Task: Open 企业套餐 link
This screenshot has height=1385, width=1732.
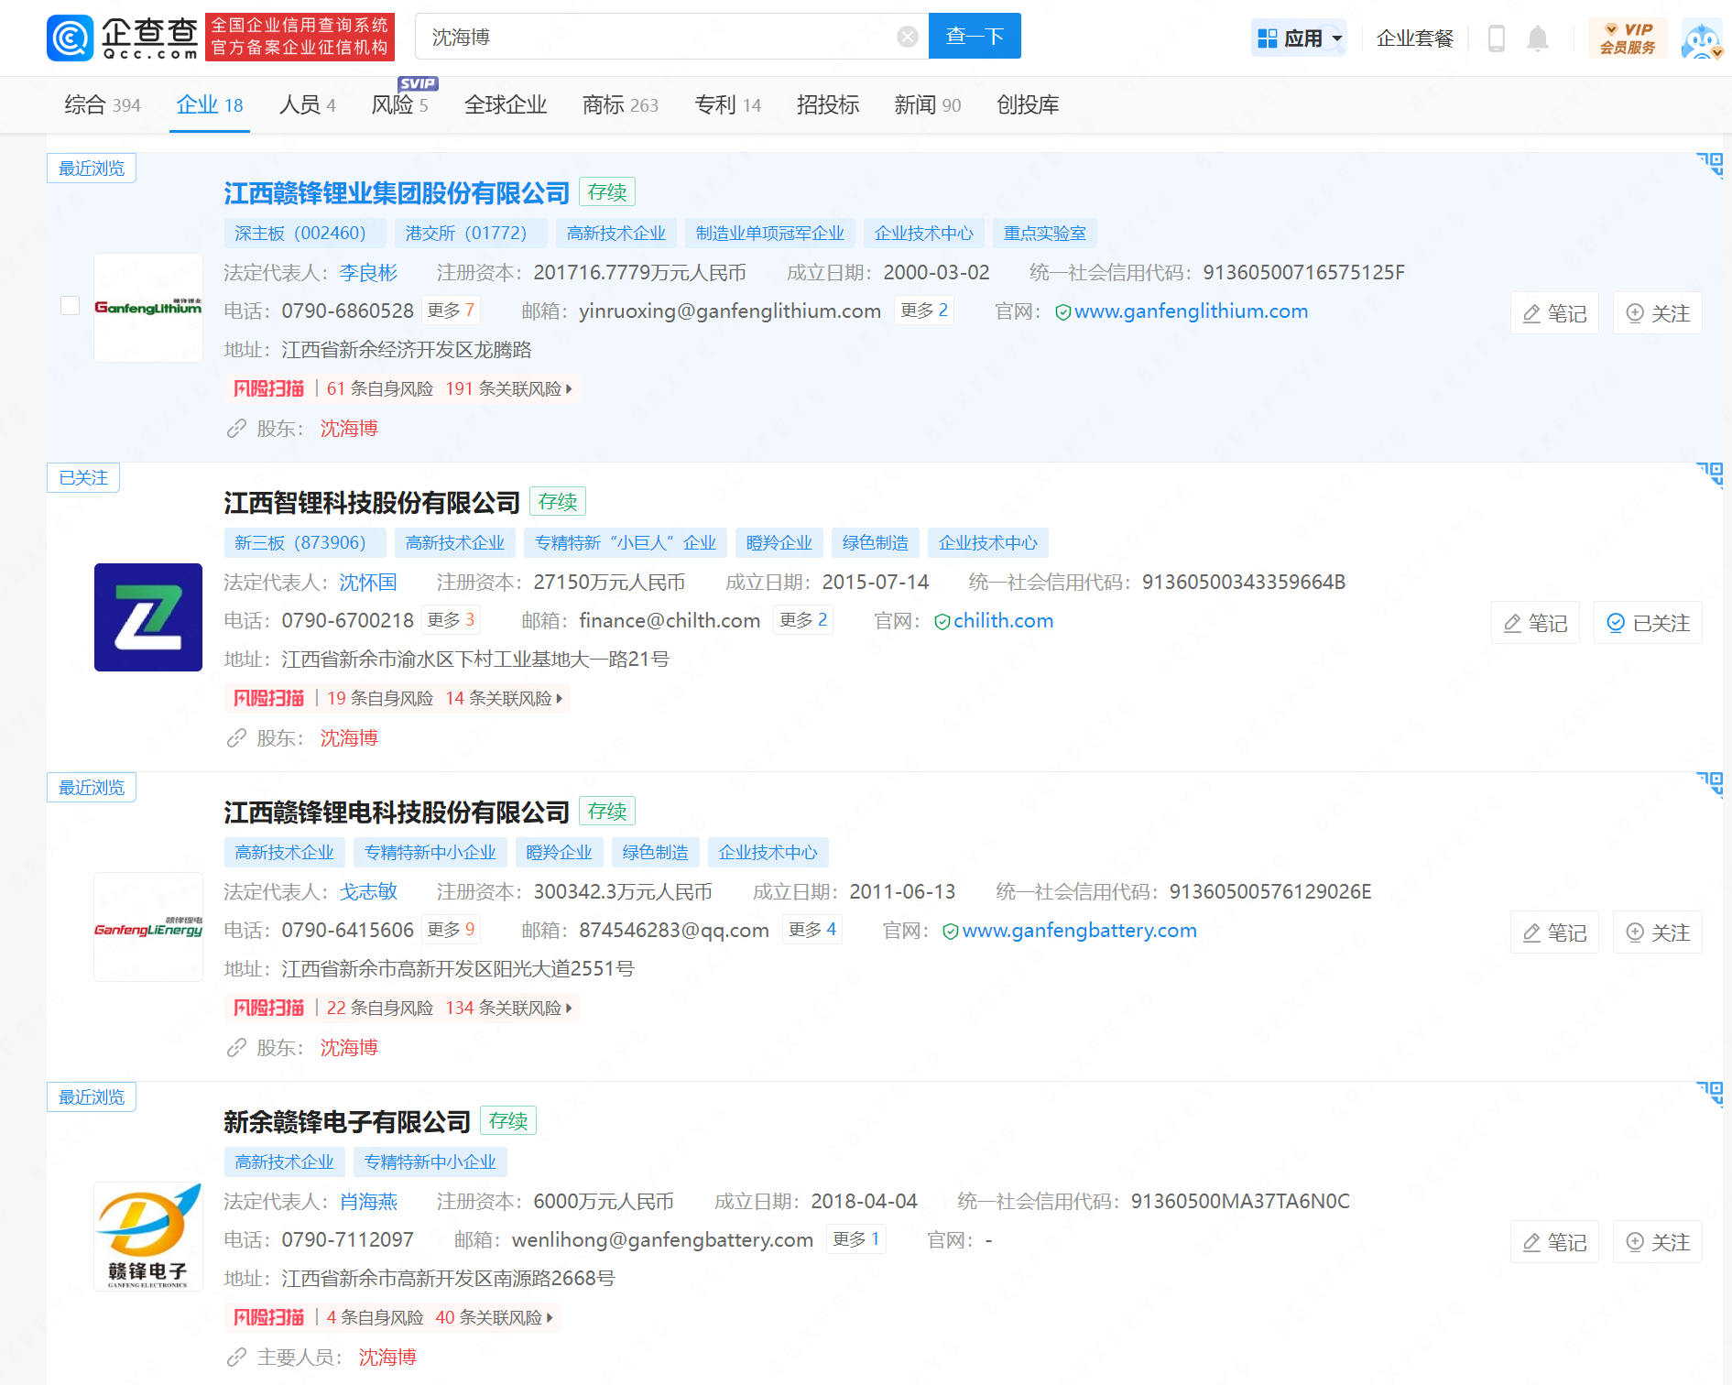Action: tap(1415, 38)
